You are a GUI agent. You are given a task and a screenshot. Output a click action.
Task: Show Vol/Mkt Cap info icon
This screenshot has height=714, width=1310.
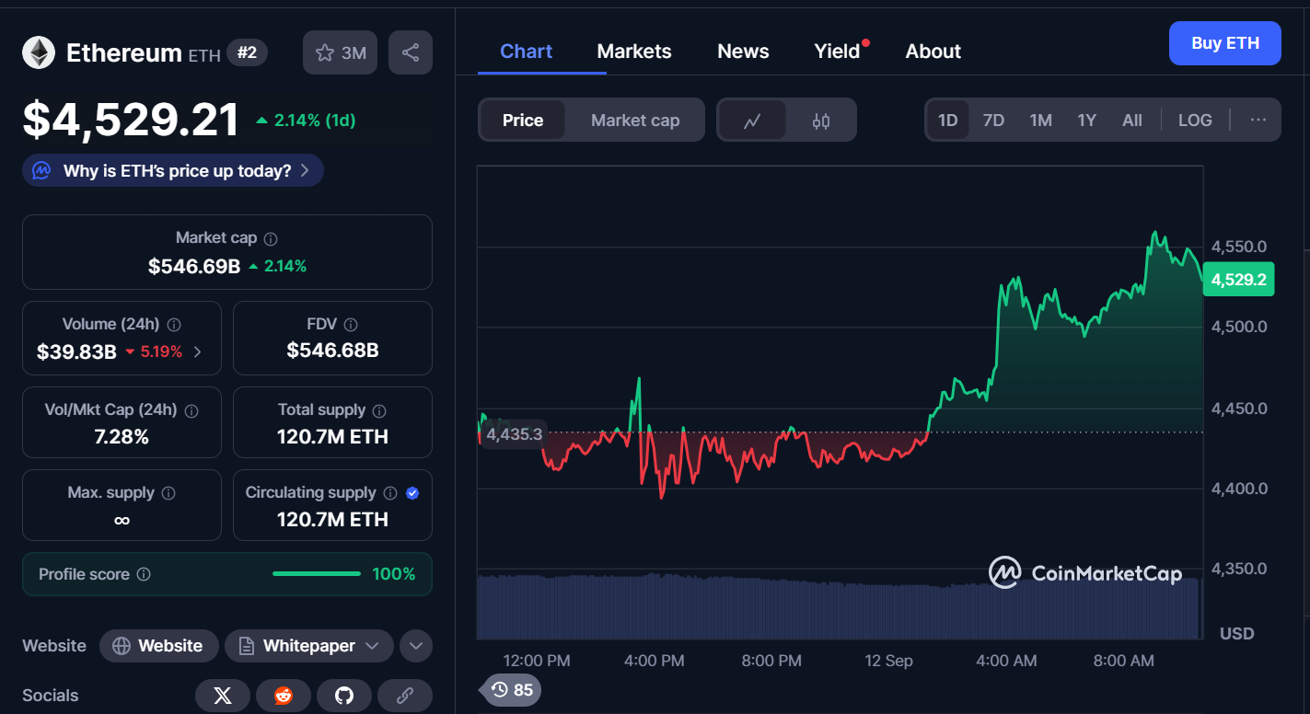click(191, 410)
